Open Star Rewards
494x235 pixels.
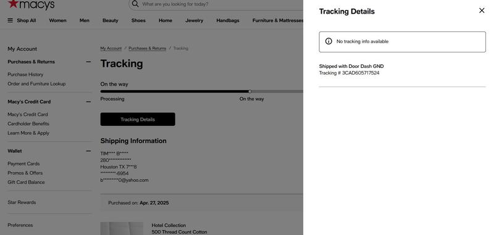22,202
